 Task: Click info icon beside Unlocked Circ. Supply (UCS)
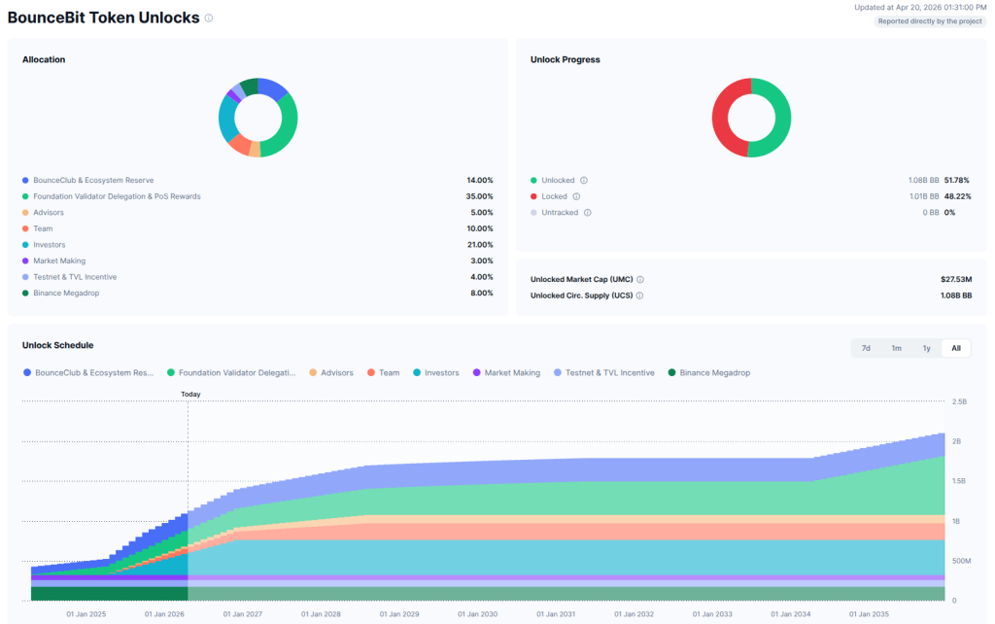(639, 295)
